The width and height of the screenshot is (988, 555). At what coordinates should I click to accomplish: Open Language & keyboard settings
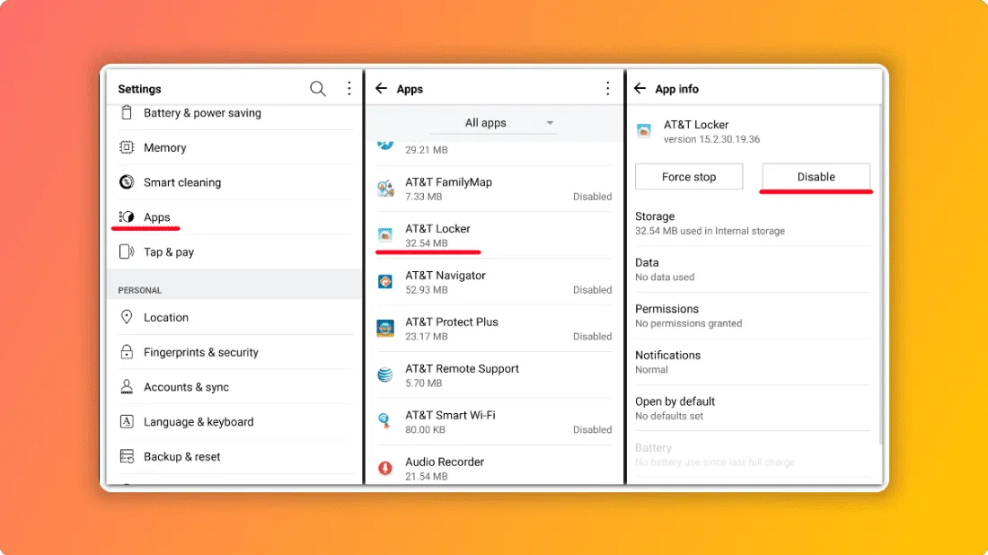[x=235, y=421]
